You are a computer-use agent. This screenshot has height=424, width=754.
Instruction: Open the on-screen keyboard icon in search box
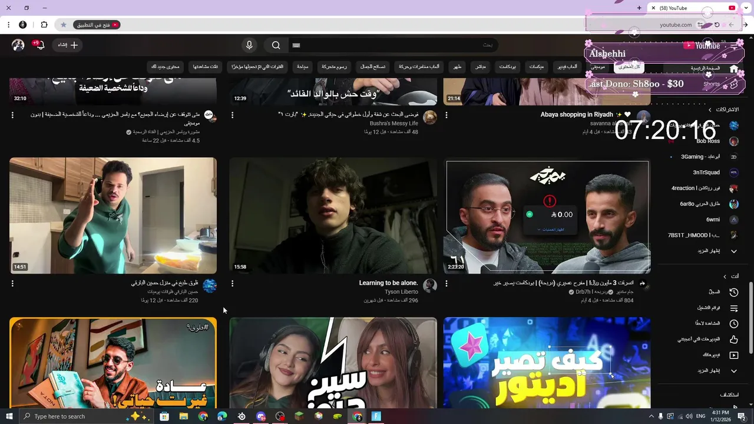point(296,45)
